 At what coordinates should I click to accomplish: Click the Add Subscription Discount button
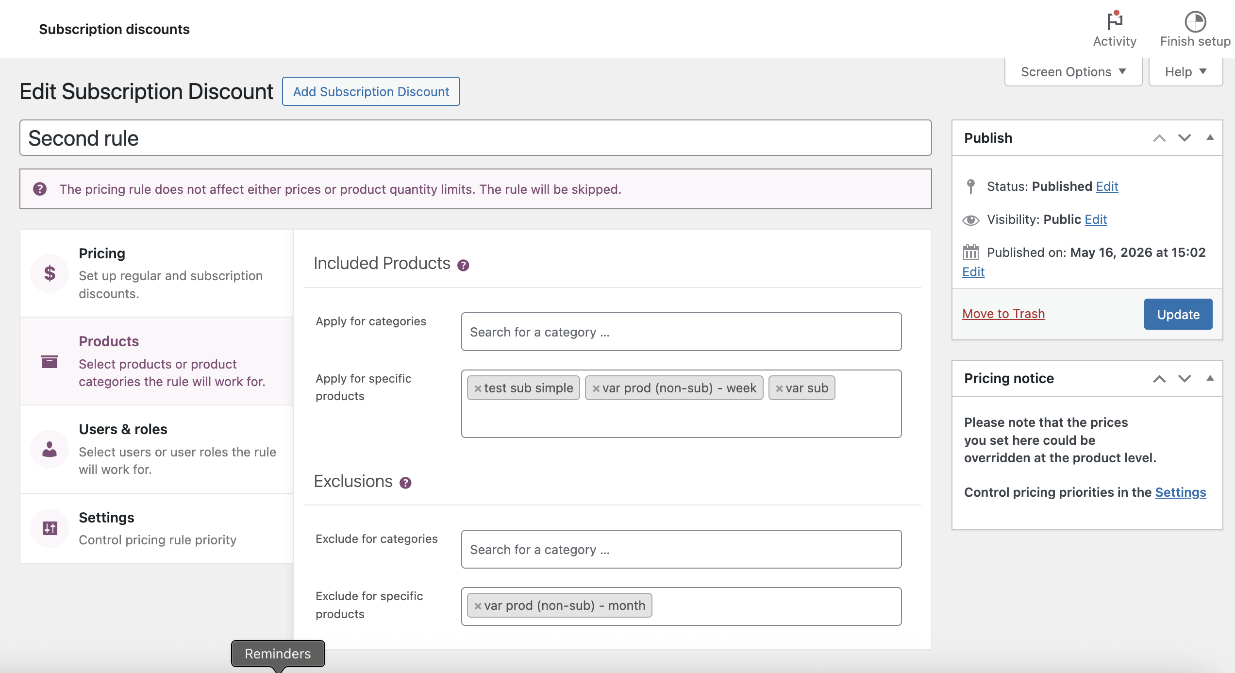pos(371,91)
